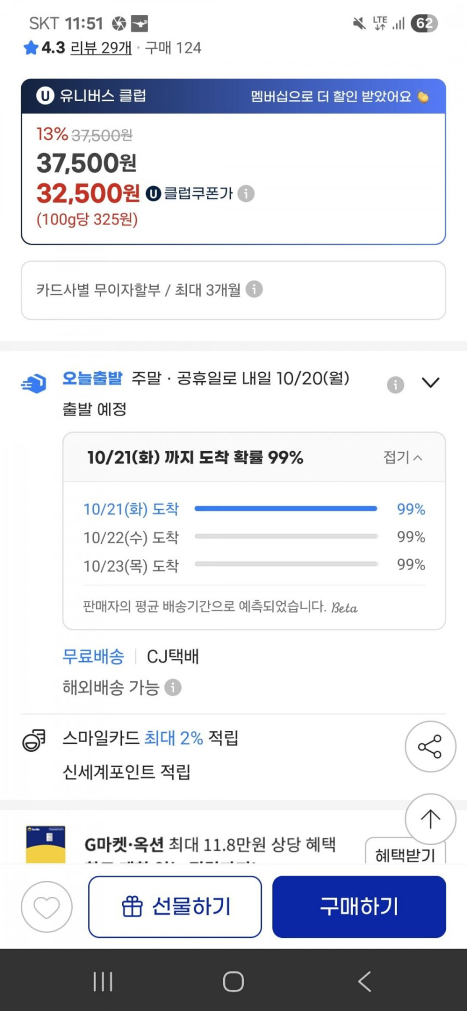Screen dimensions: 467x1011
Task: Tap the heart wishlist icon
Action: pyautogui.click(x=46, y=906)
